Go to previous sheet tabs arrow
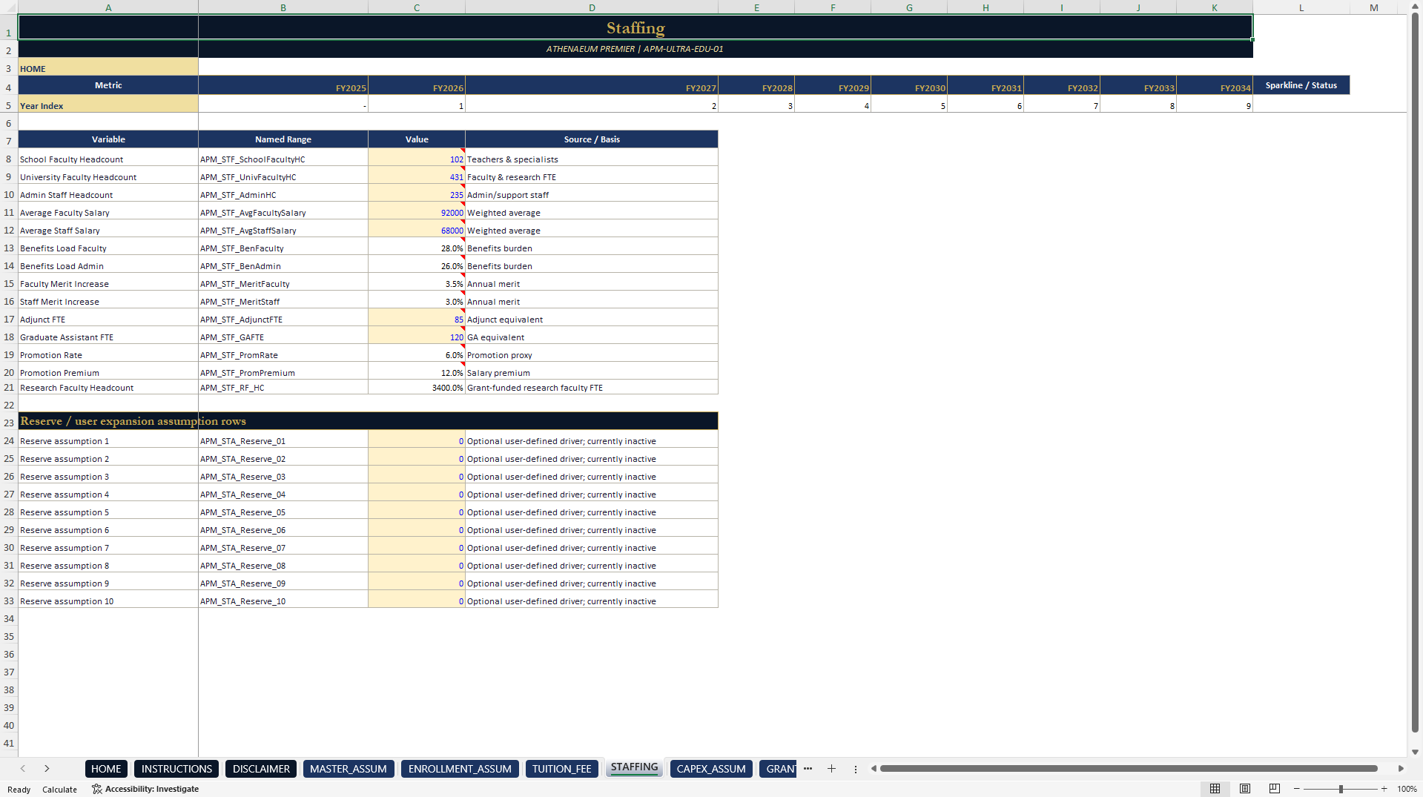Viewport: 1423px width, 797px height. [23, 769]
